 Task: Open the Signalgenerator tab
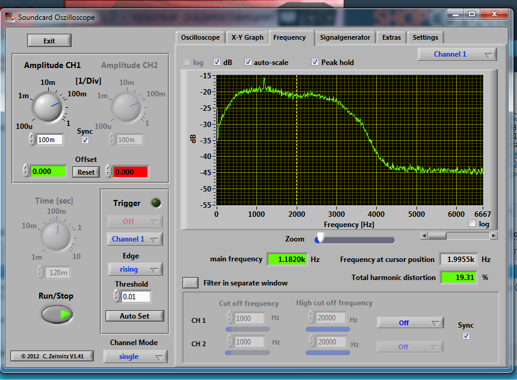pos(345,37)
